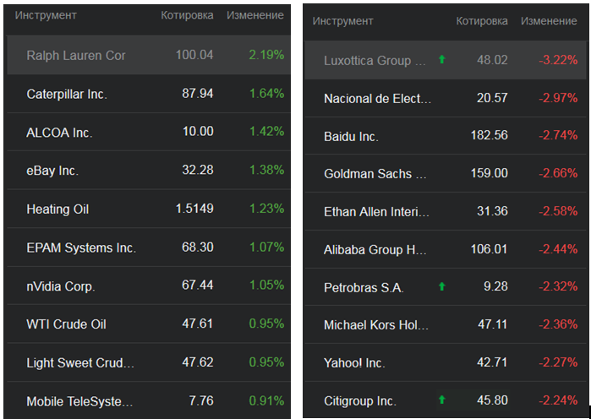The width and height of the screenshot is (591, 419).
Task: Click the green arrow beside Luxottica Group
Action: click(441, 60)
